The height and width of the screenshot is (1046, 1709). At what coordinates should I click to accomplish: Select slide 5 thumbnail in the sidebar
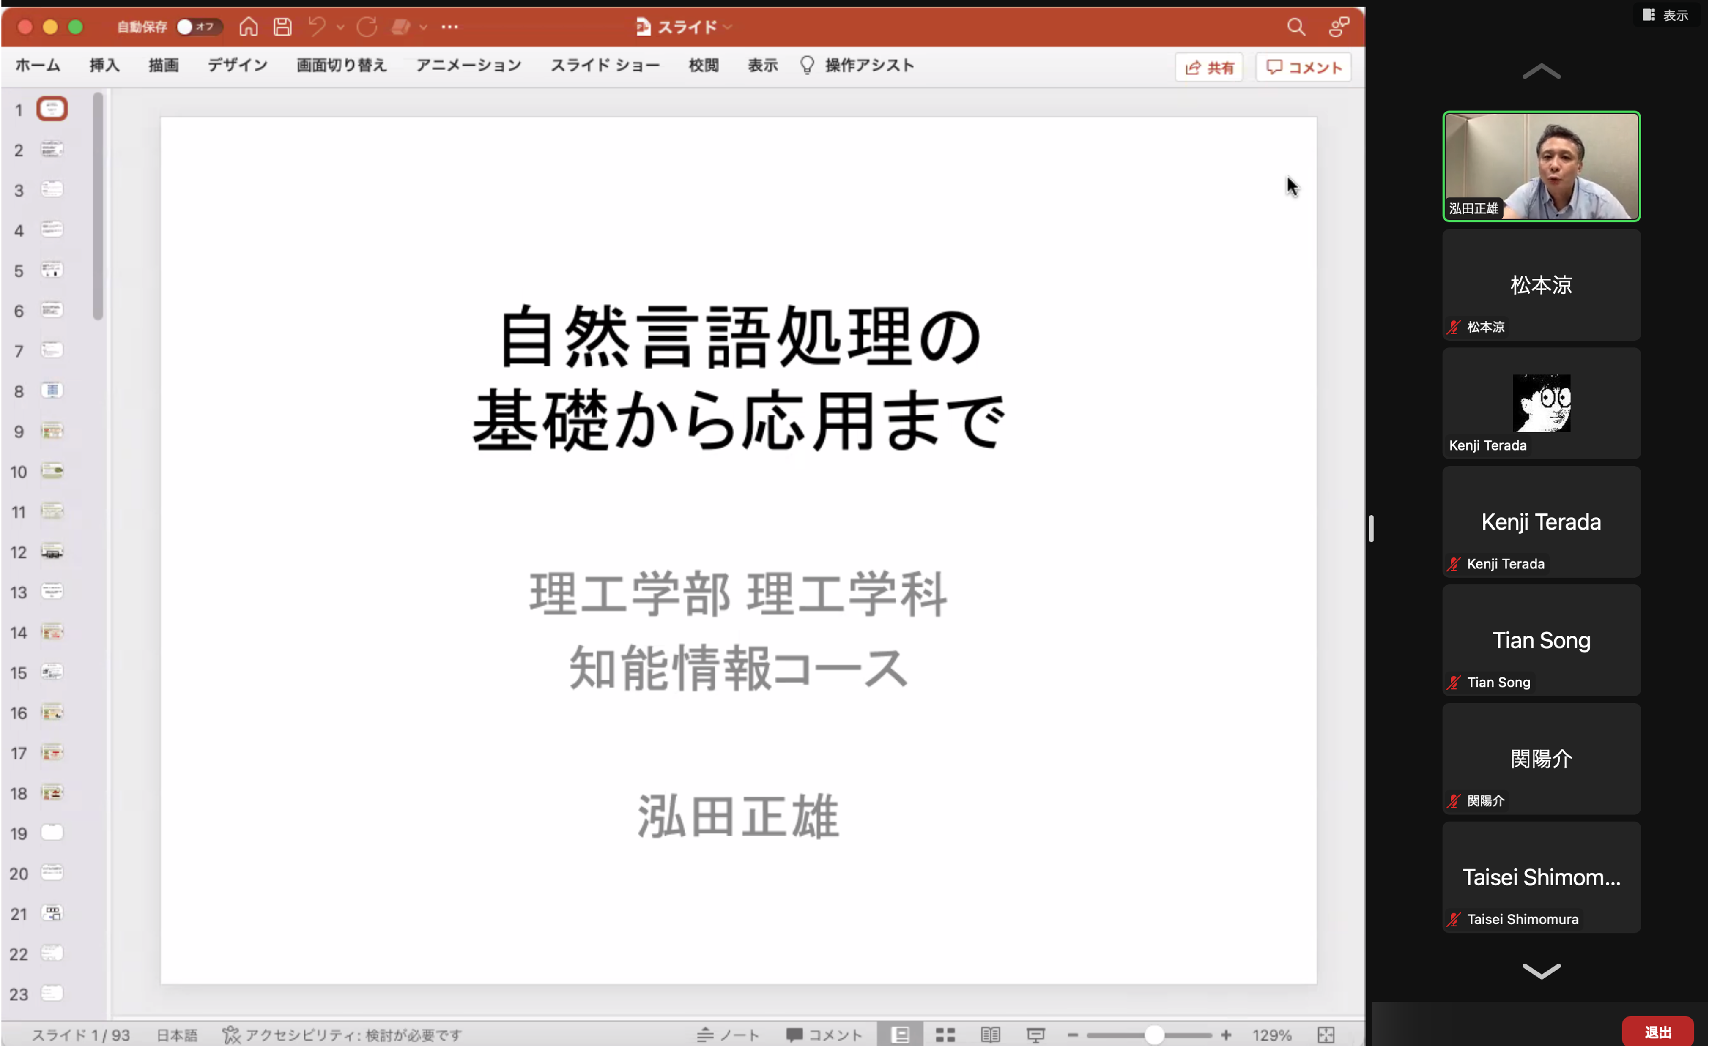pos(52,270)
